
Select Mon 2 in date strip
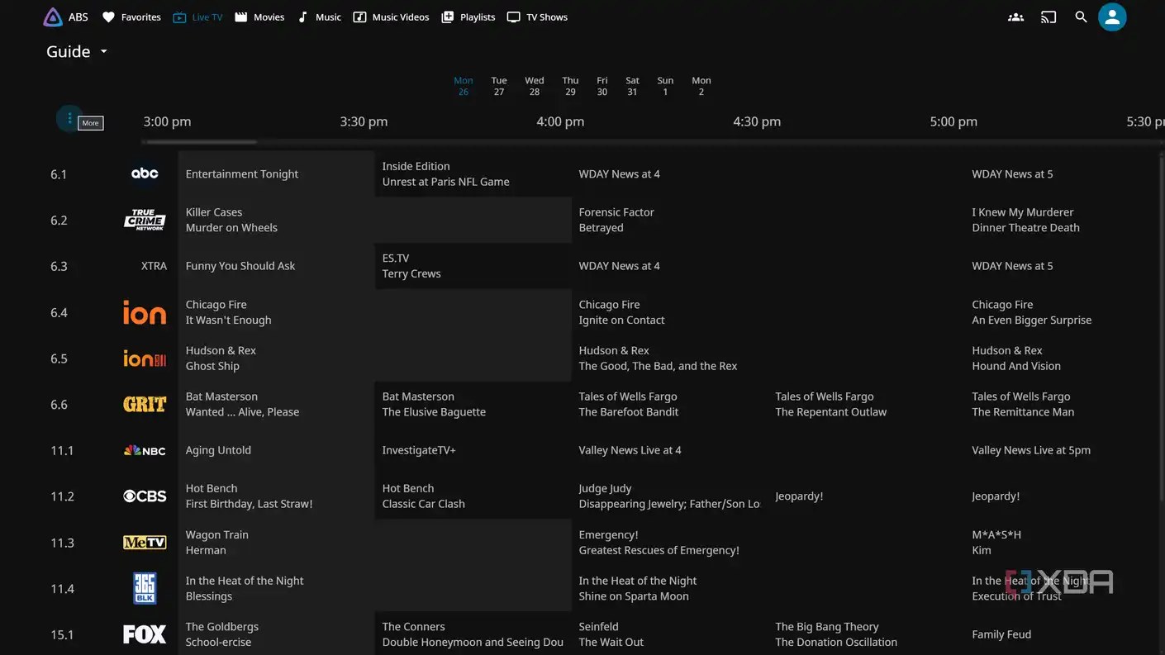[x=701, y=86]
